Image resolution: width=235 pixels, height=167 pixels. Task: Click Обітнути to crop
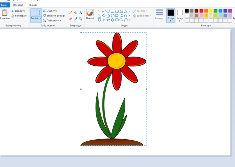pyautogui.click(x=50, y=11)
